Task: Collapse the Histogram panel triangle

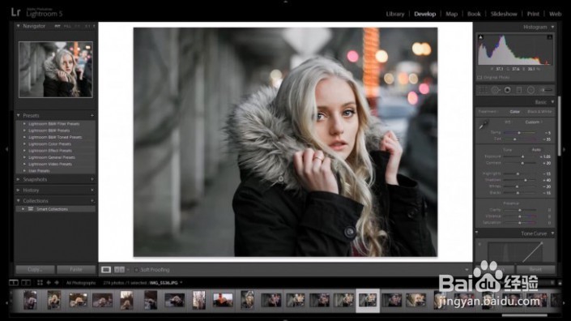Action: click(553, 27)
